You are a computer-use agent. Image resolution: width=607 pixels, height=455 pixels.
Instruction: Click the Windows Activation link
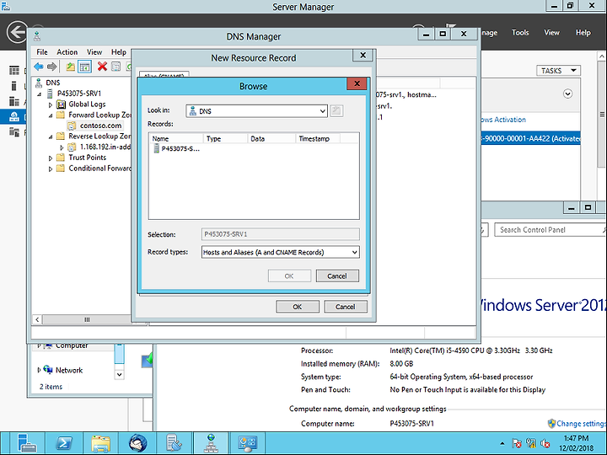(503, 120)
